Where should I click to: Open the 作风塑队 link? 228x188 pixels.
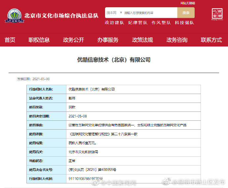[161, 23]
